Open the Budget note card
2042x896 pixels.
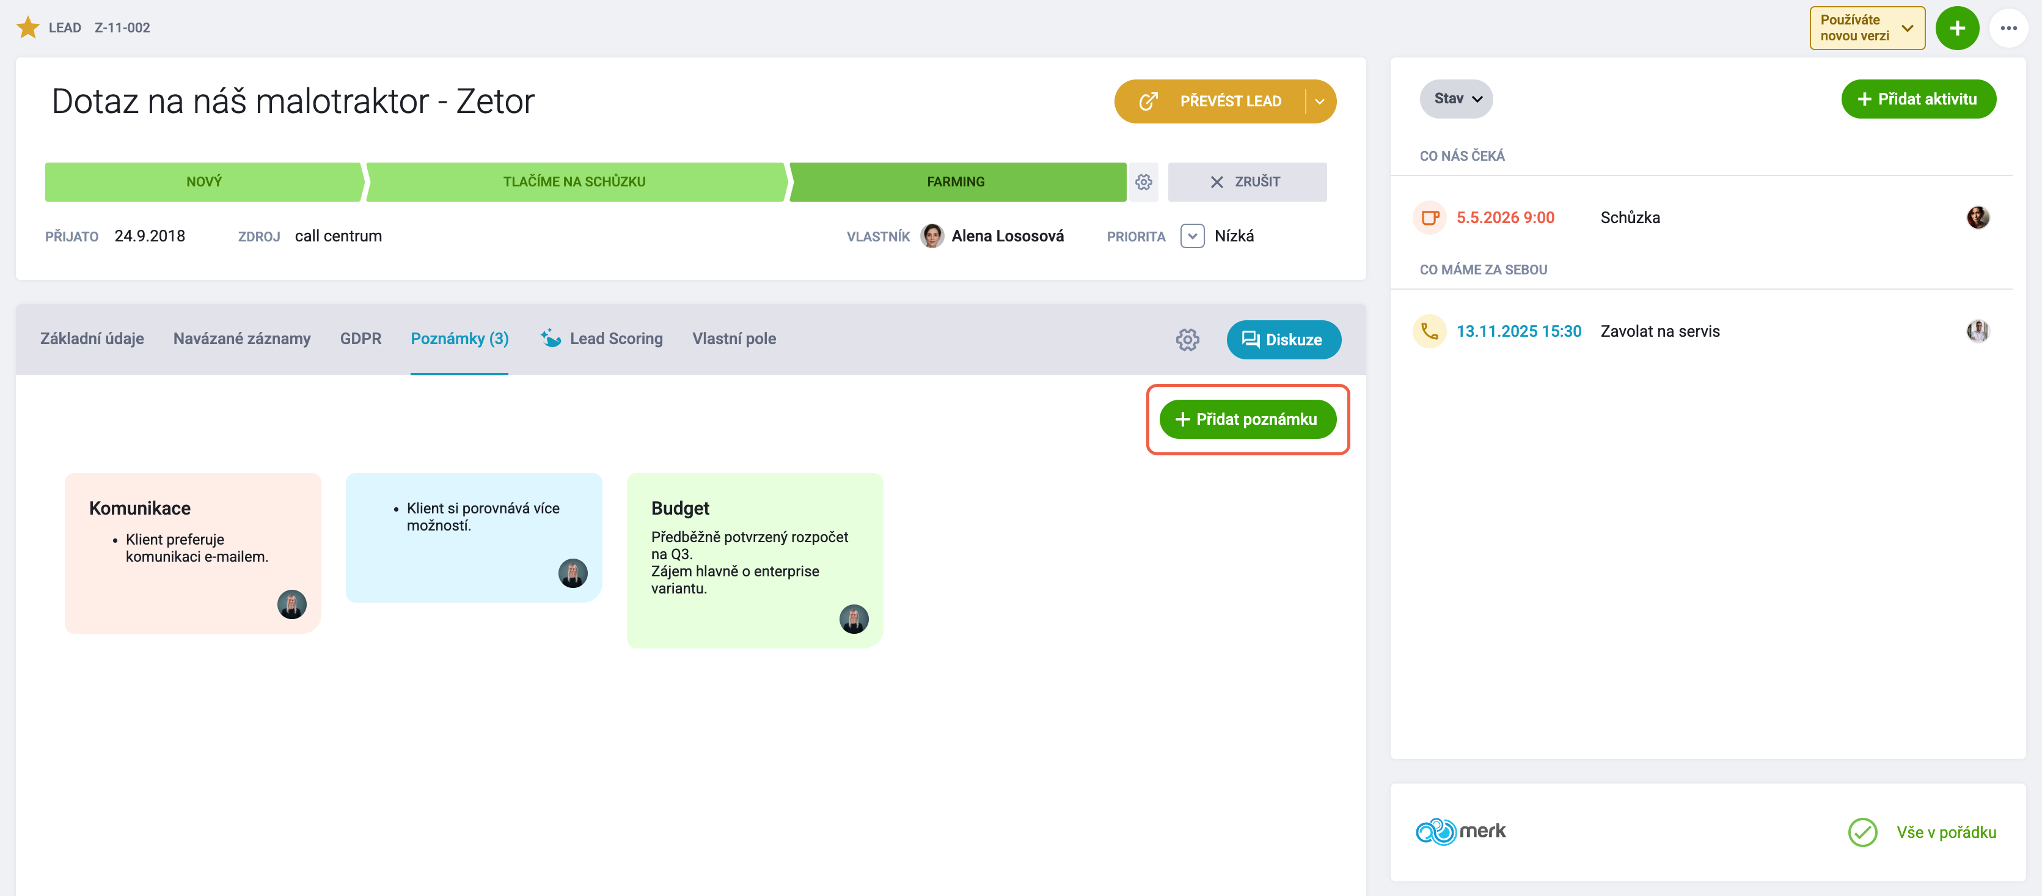(x=755, y=560)
